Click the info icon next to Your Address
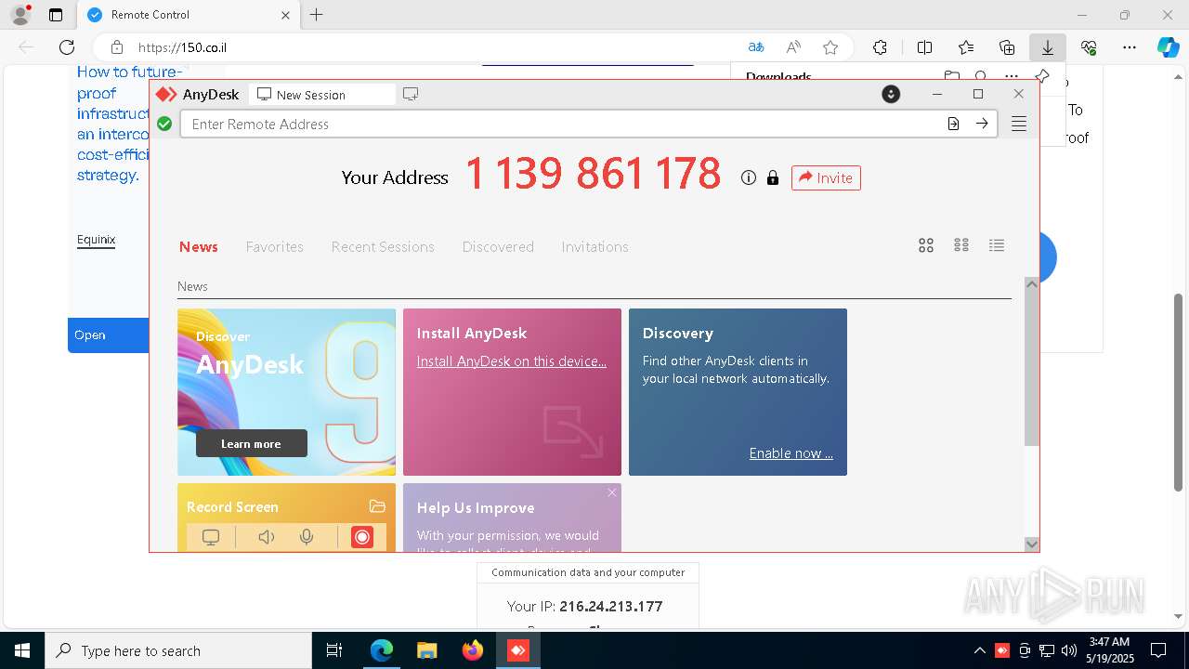Screen dimensions: 1189x669 click(x=749, y=177)
